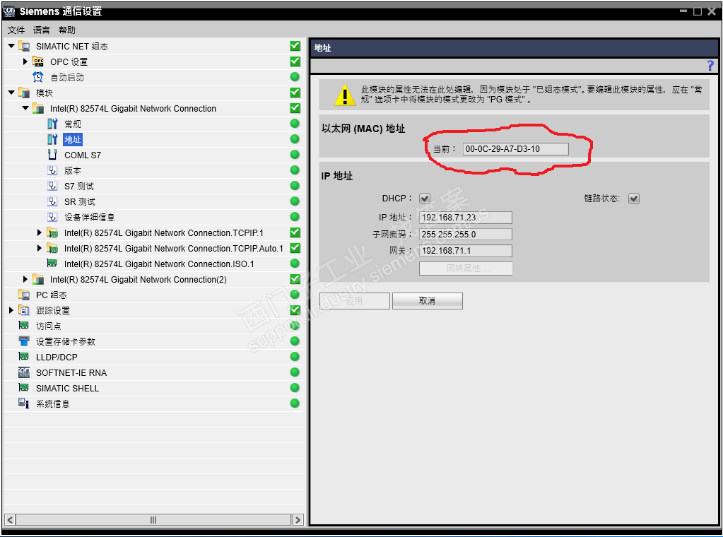The height and width of the screenshot is (537, 723).
Task: Click the 设置存储卡参数 icon
Action: [x=24, y=341]
